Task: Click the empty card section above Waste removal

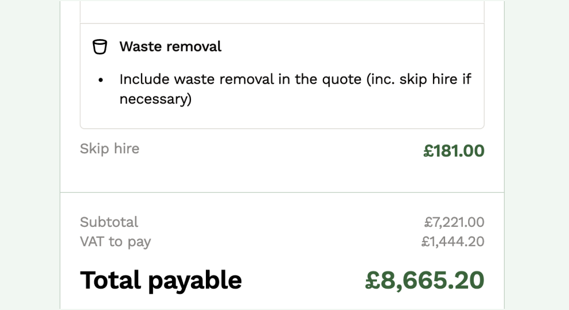Action: pos(282,11)
